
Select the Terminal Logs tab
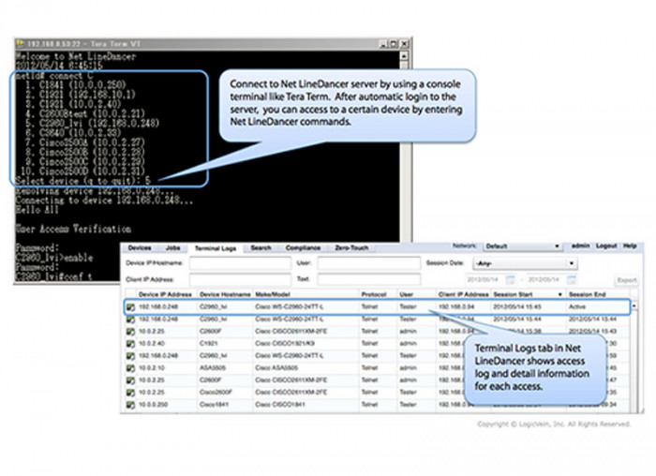(216, 248)
